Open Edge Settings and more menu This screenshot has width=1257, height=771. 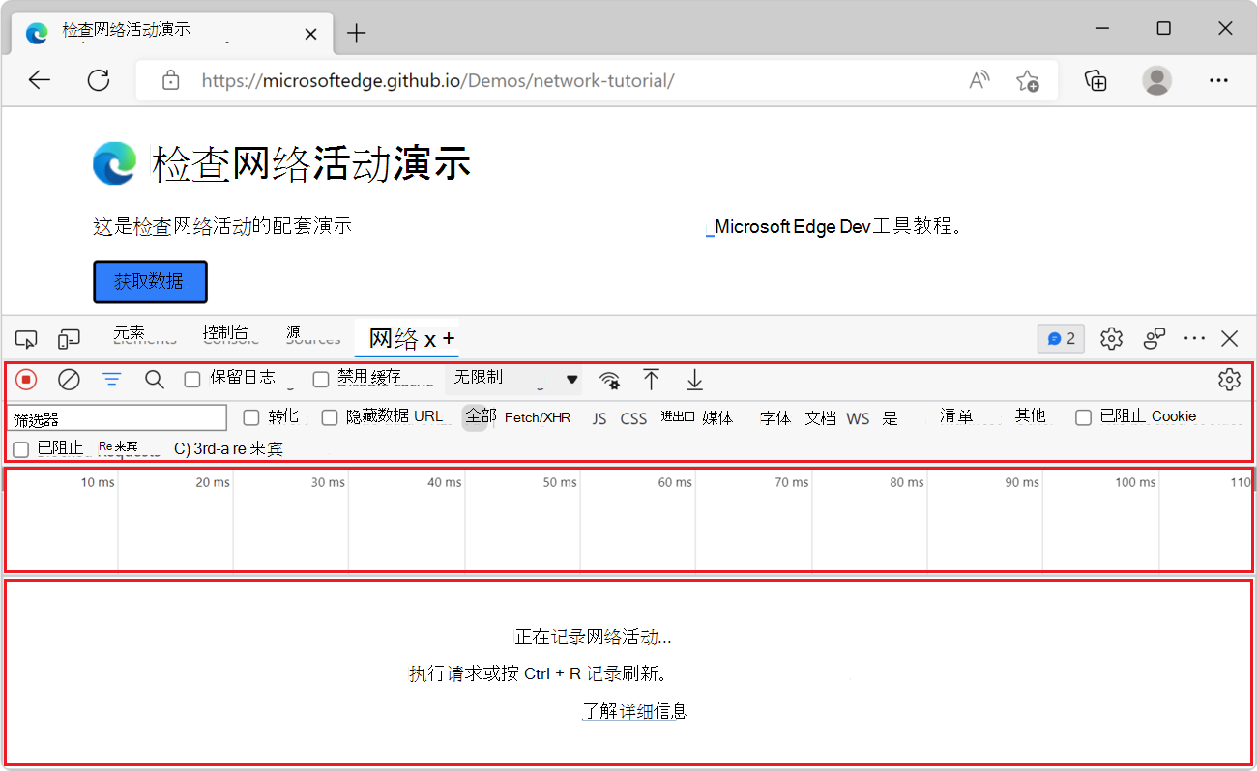1218,81
